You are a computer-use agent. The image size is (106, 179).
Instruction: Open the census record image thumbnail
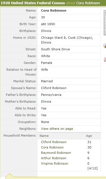(105, 23)
